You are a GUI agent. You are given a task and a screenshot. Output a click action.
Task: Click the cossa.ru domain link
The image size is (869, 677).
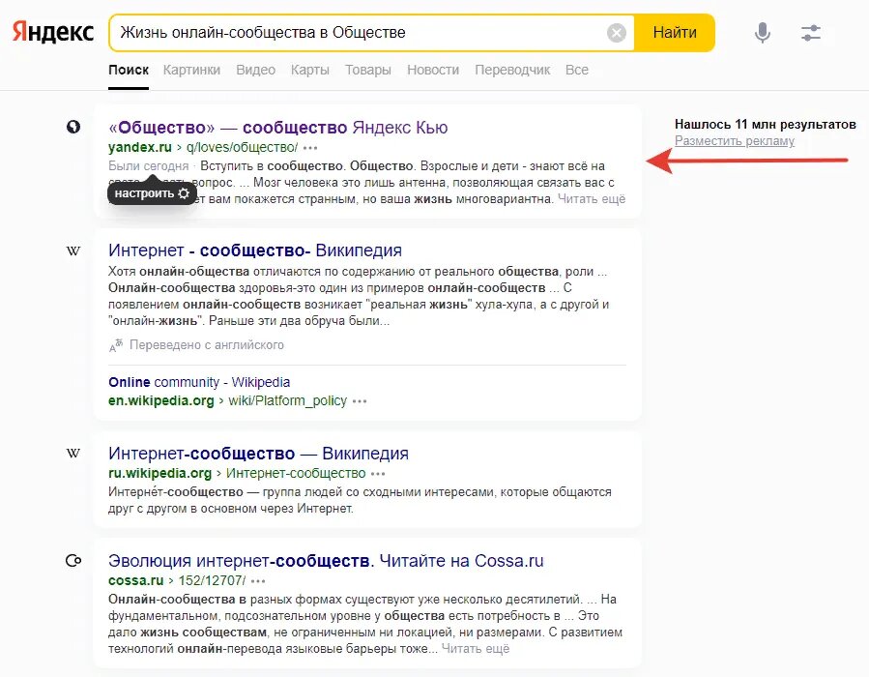click(x=135, y=581)
